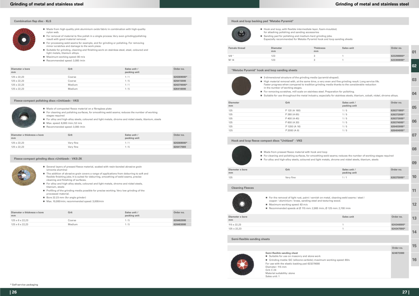Click the Metabo Pyramid sanding sheet image
Screen dimensions: 419x296
[241, 86]
